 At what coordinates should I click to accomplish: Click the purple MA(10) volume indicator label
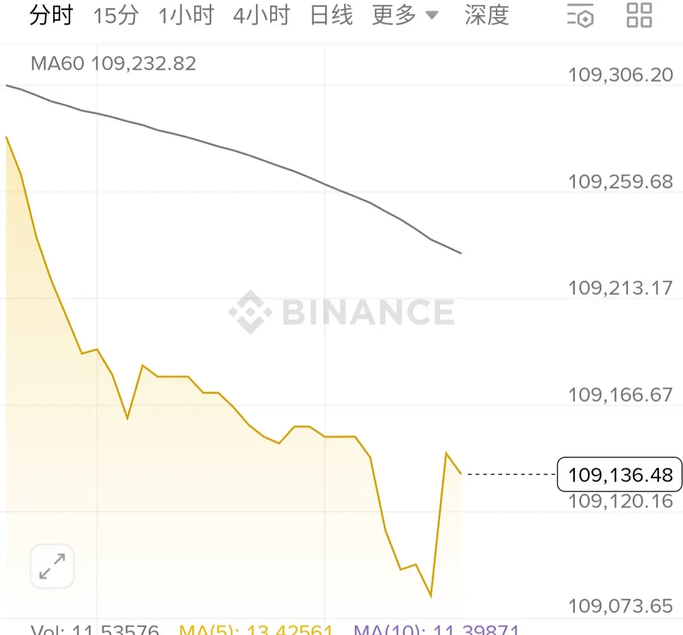pos(436,629)
